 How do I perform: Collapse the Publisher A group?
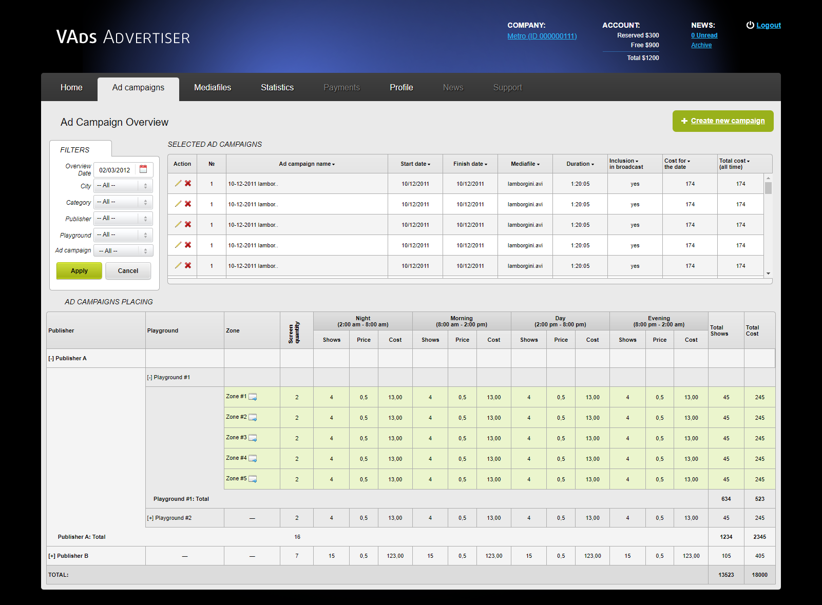click(51, 358)
